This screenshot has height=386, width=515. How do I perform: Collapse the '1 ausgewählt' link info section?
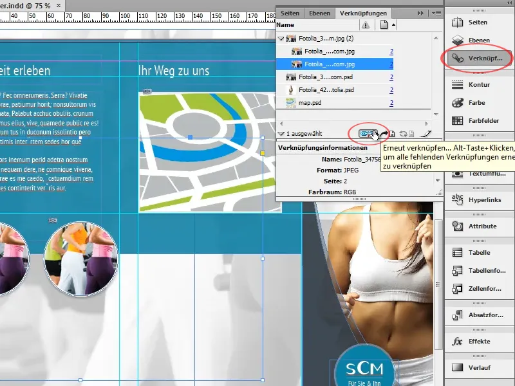[x=281, y=134]
